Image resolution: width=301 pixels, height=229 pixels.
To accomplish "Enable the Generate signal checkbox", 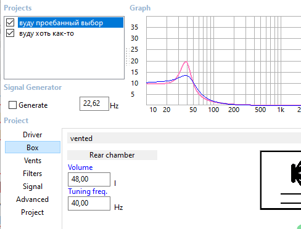I will pyautogui.click(x=12, y=105).
